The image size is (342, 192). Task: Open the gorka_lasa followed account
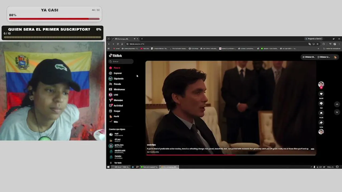[116, 146]
